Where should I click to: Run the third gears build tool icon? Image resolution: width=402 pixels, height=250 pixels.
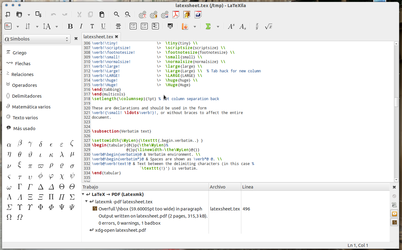[165, 15]
